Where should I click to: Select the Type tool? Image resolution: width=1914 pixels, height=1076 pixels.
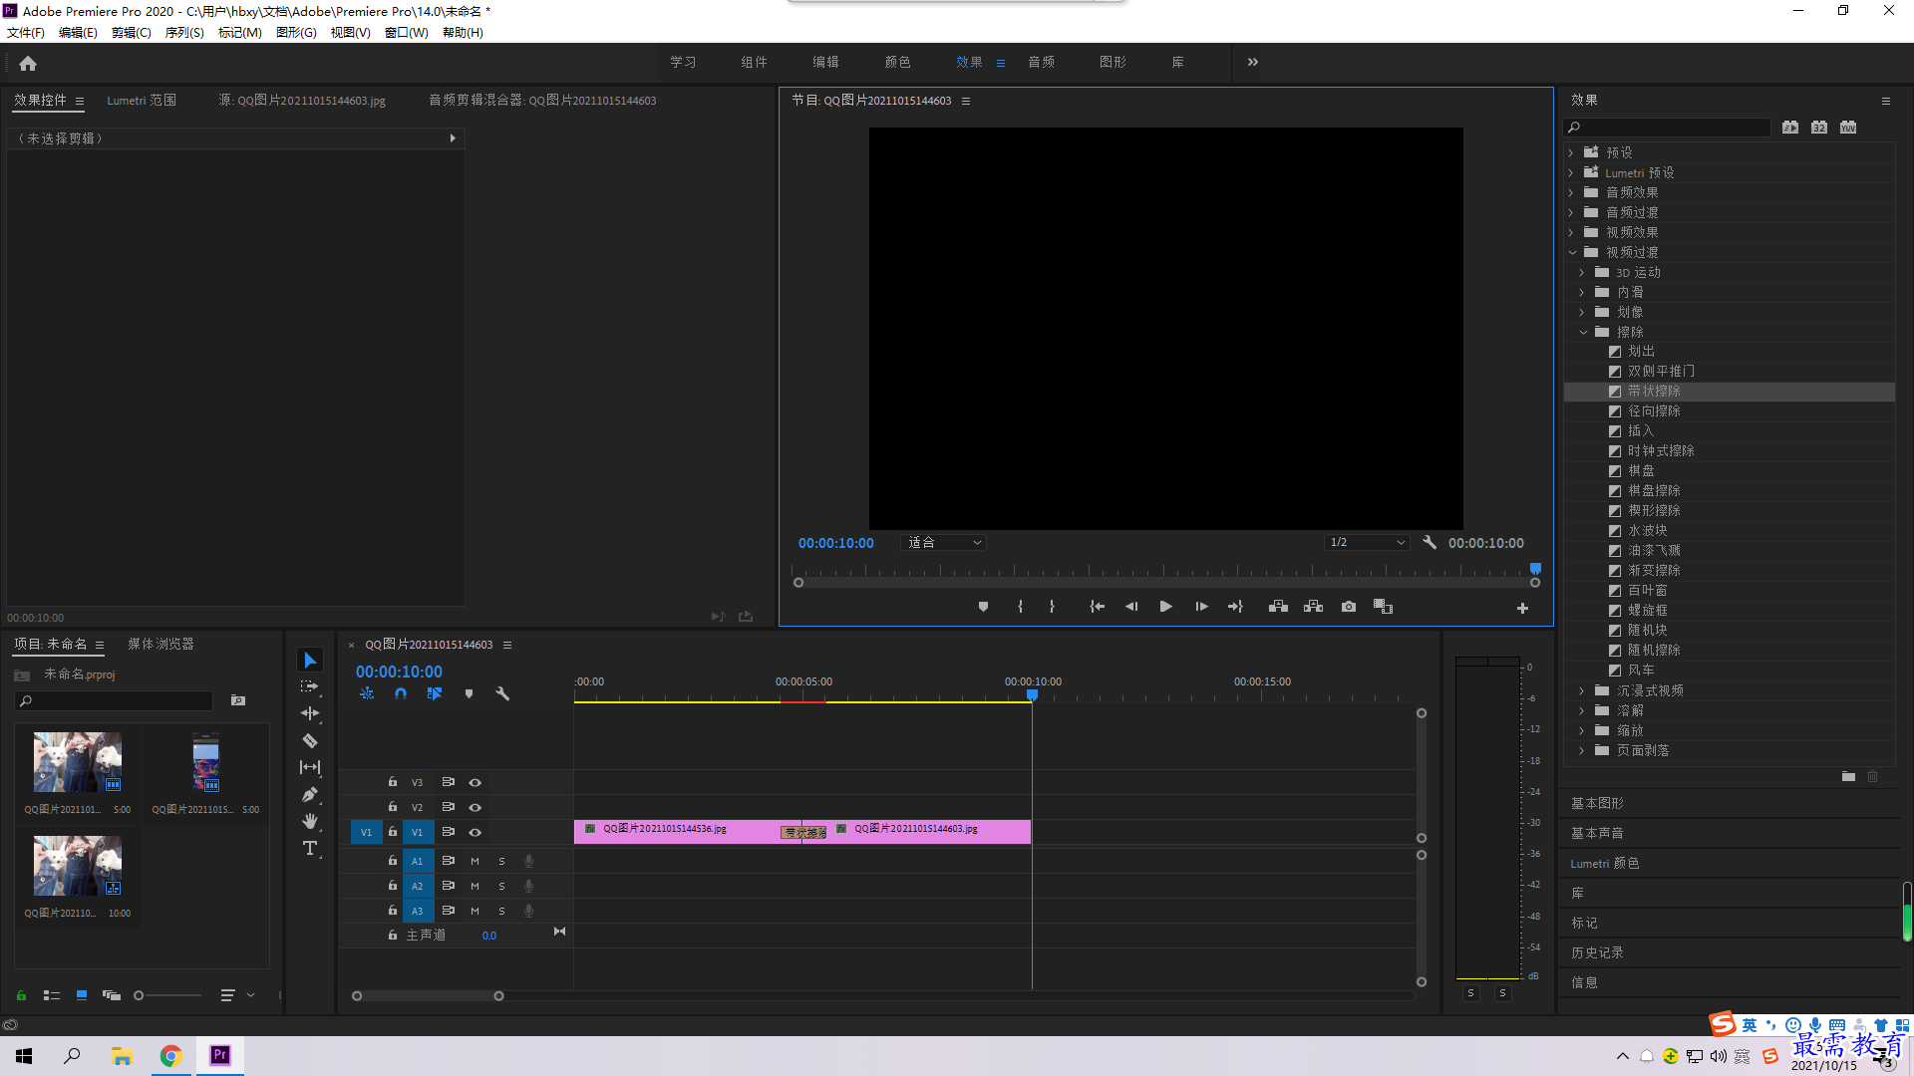(310, 848)
